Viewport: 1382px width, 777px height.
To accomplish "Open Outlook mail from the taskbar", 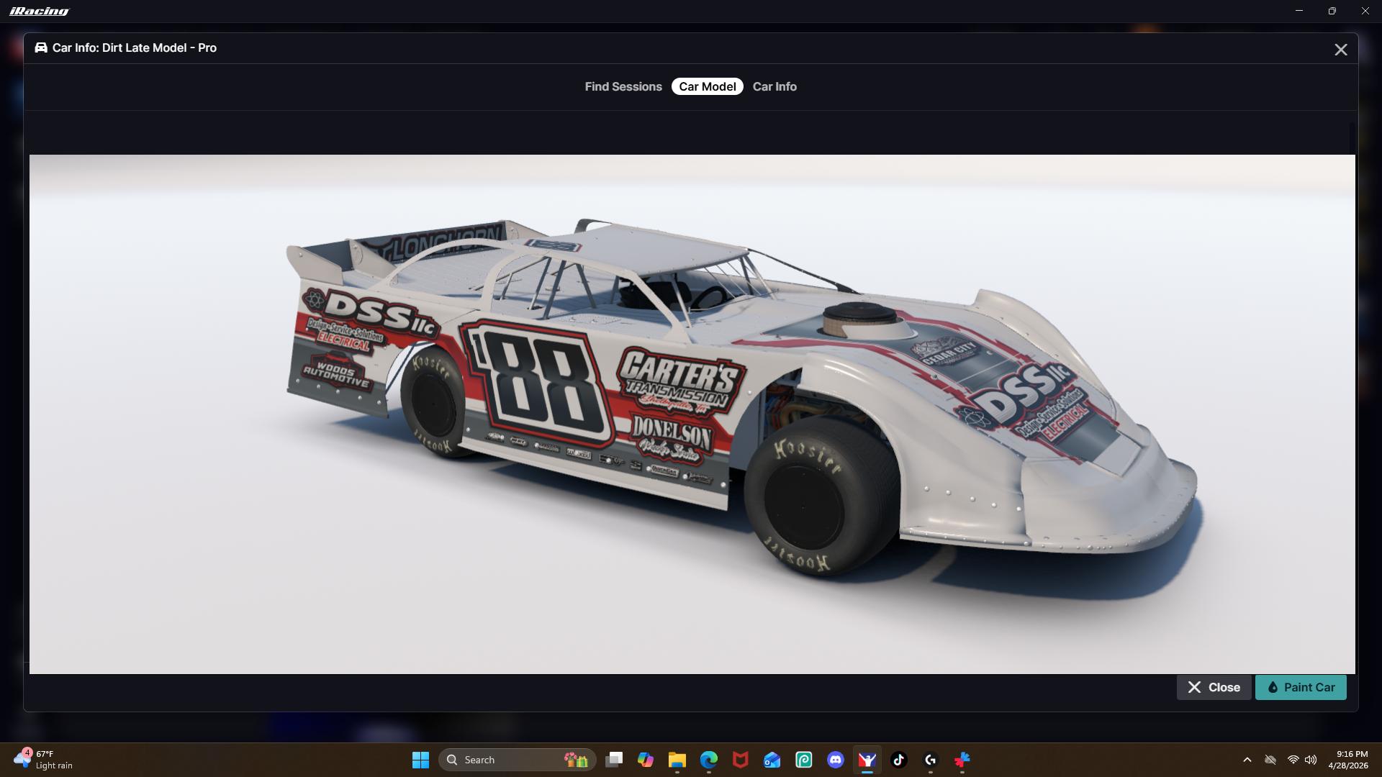I will [x=772, y=760].
